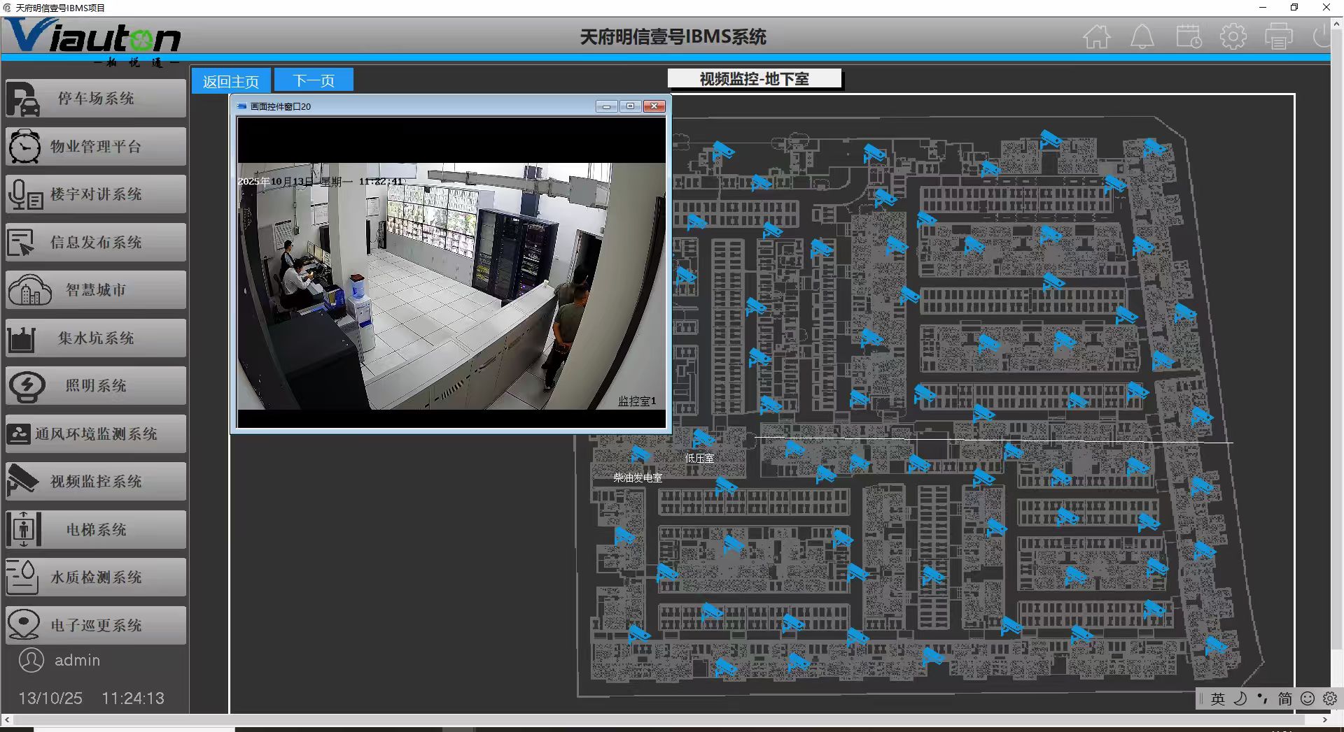Select the 照明系统 lighting module
This screenshot has width=1344, height=732.
[96, 386]
